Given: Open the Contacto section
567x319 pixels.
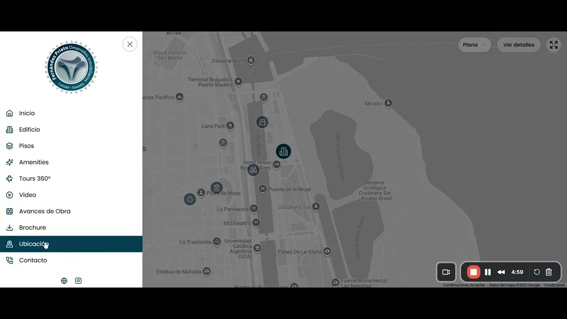Looking at the screenshot, I should pos(71,261).
